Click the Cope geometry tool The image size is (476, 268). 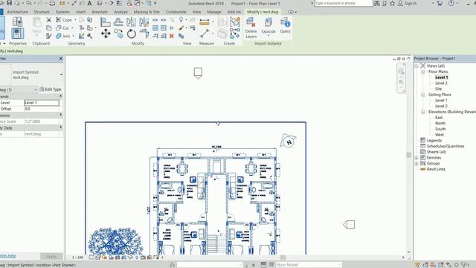coord(64,20)
